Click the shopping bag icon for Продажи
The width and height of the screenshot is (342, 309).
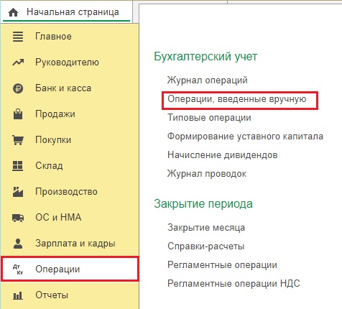[x=18, y=114]
